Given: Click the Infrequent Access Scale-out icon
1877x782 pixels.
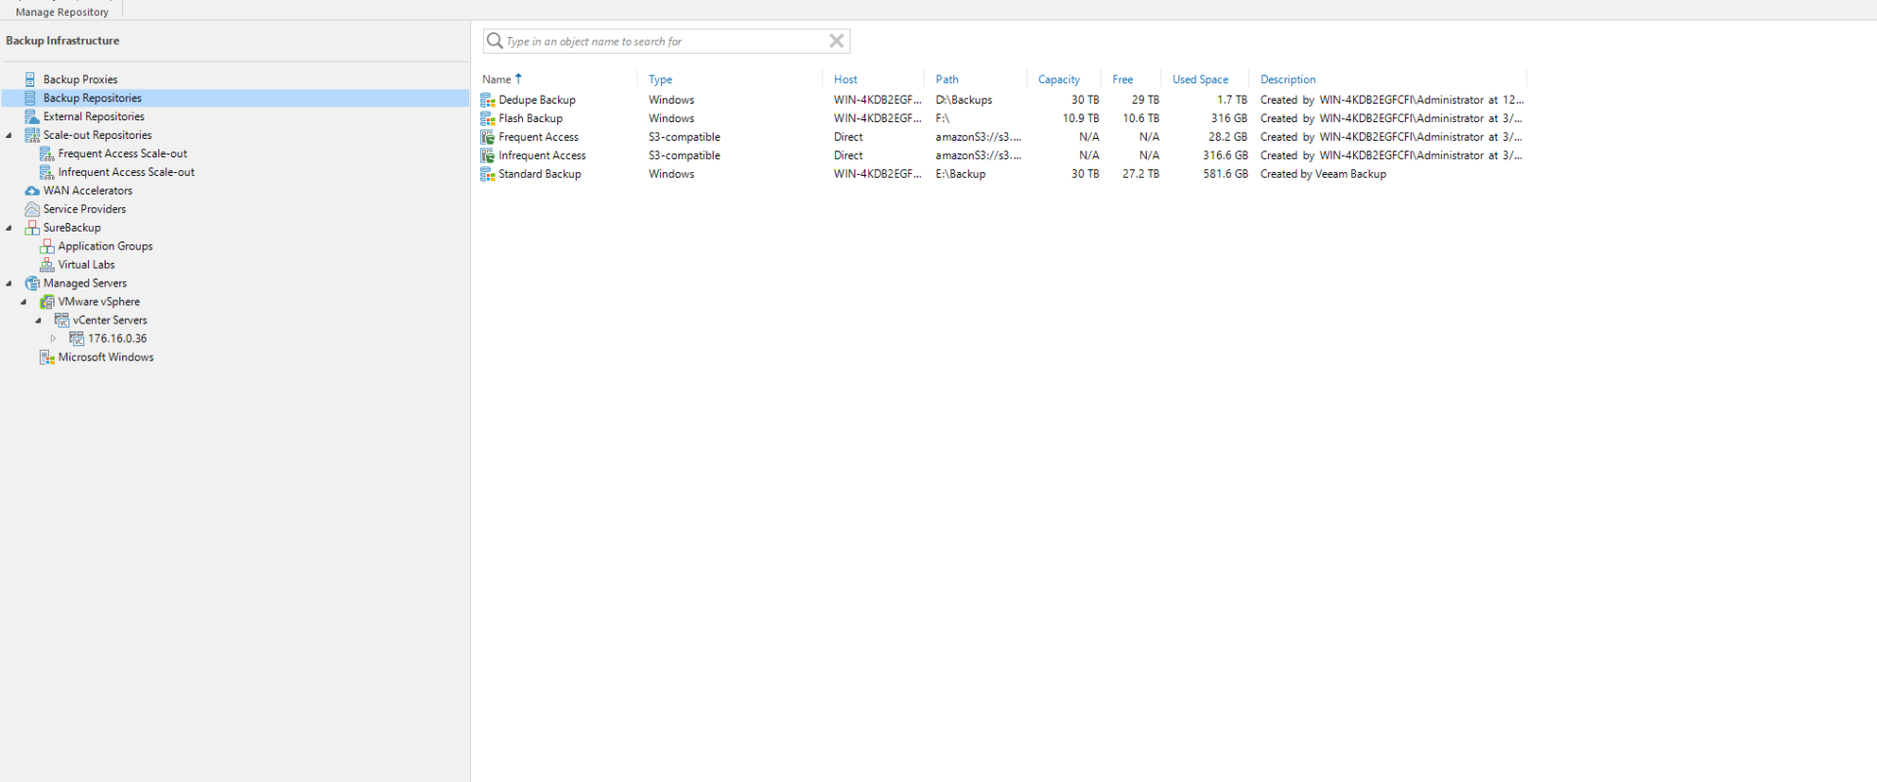Looking at the screenshot, I should 46,172.
